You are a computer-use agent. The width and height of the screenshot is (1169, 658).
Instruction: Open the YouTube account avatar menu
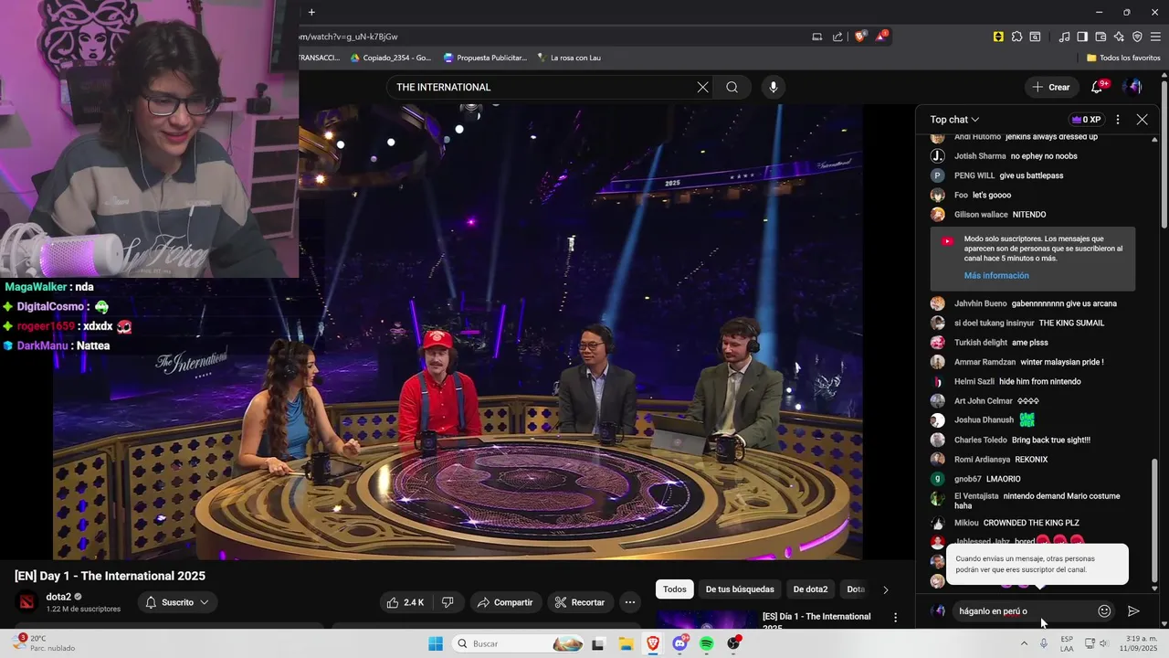(x=1133, y=87)
